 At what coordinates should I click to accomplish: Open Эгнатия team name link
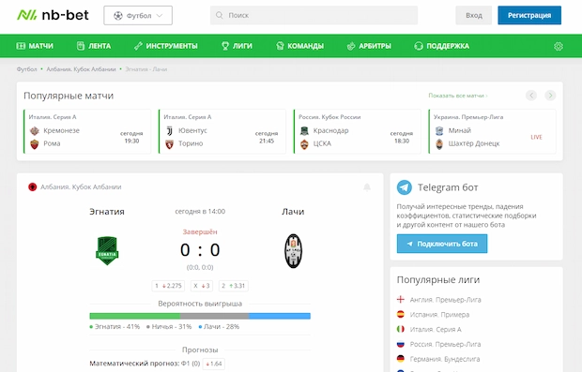107,212
